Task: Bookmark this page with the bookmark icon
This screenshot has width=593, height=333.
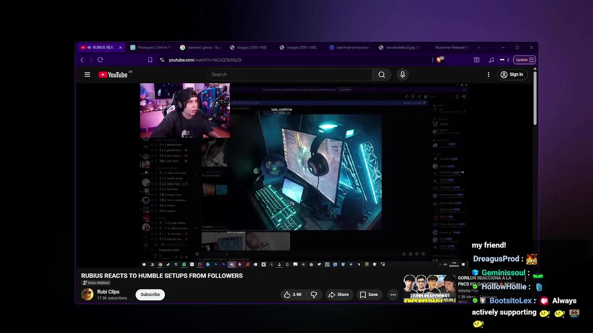Action: pyautogui.click(x=150, y=60)
